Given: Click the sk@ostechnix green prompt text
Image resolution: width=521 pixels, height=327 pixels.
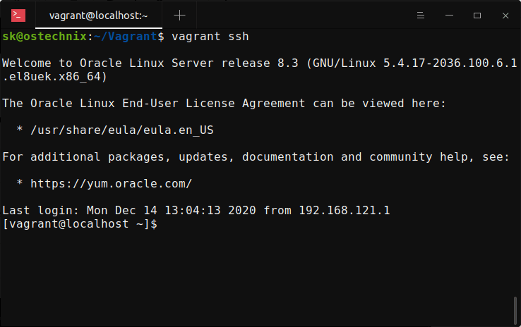Looking at the screenshot, I should pos(44,36).
